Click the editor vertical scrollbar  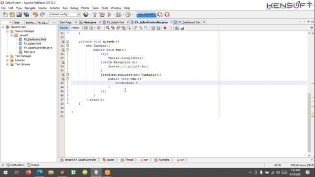(309, 122)
